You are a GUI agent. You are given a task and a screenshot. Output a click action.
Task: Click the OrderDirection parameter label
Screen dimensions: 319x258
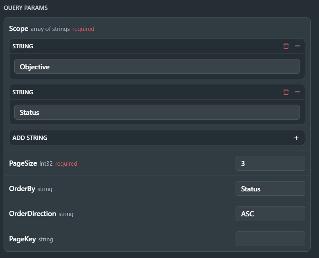coord(33,214)
